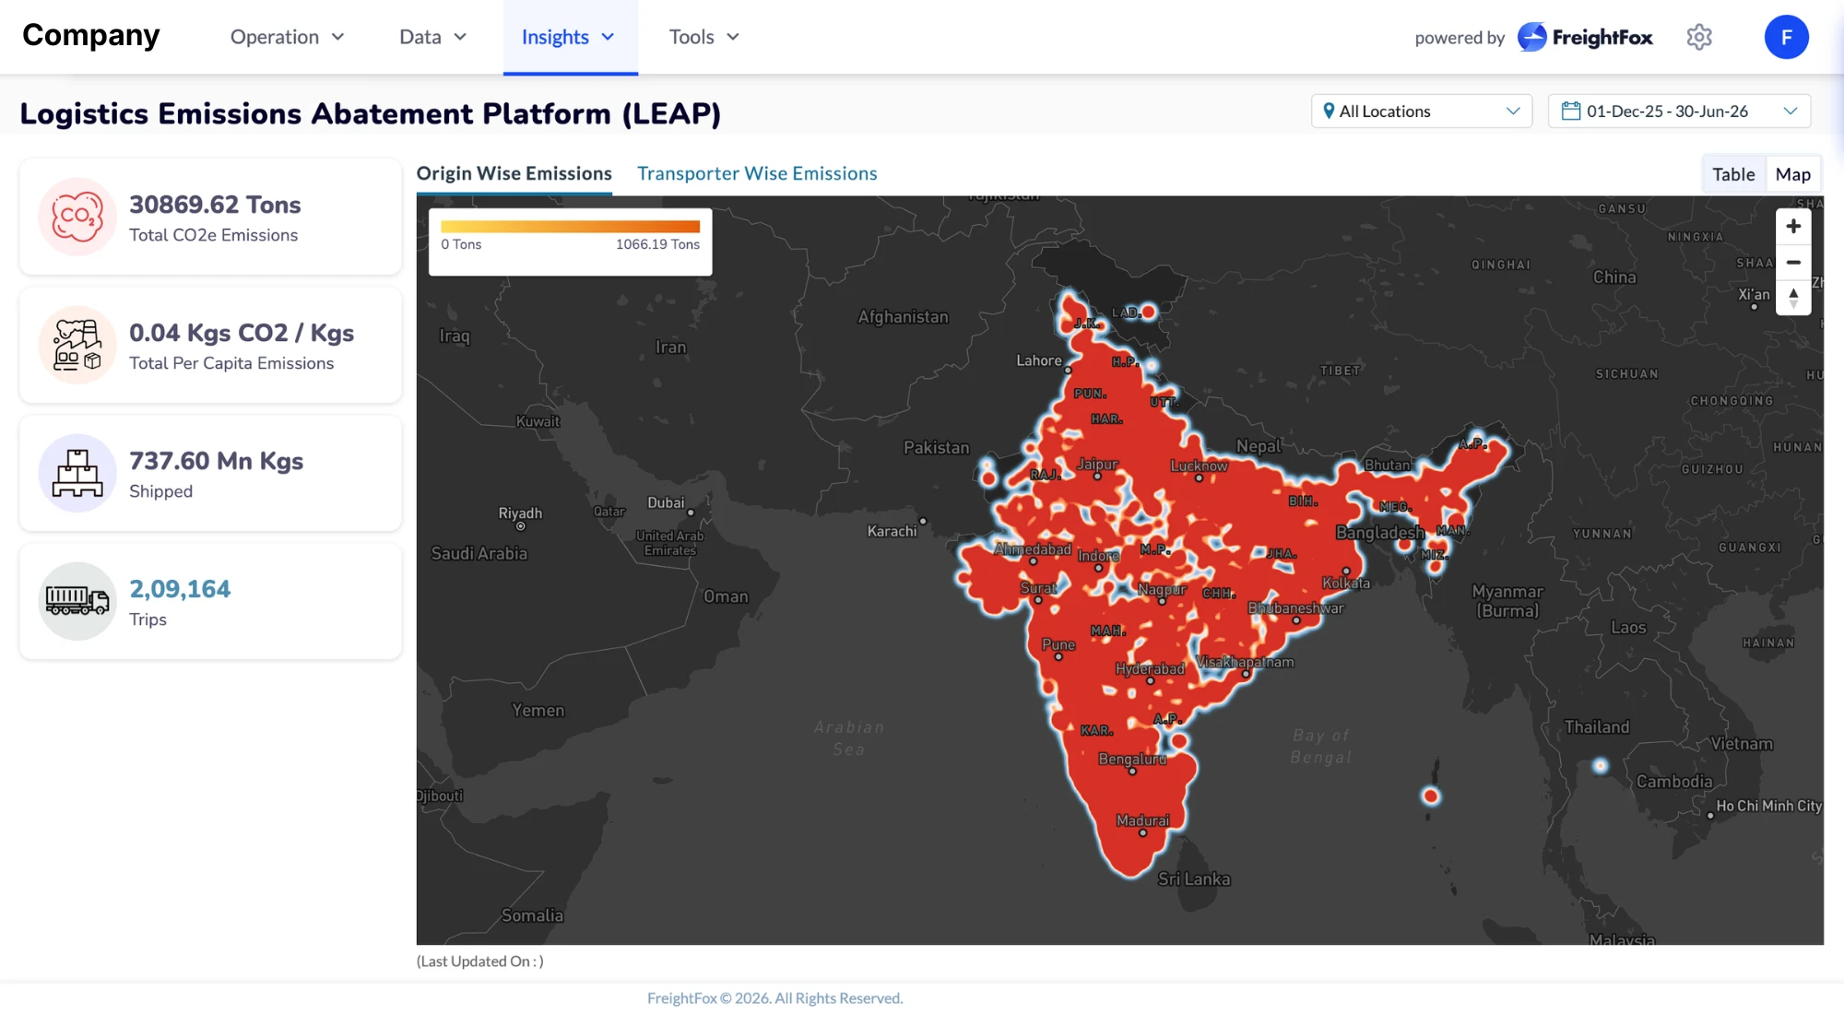Click the Last Updated On label

(479, 961)
